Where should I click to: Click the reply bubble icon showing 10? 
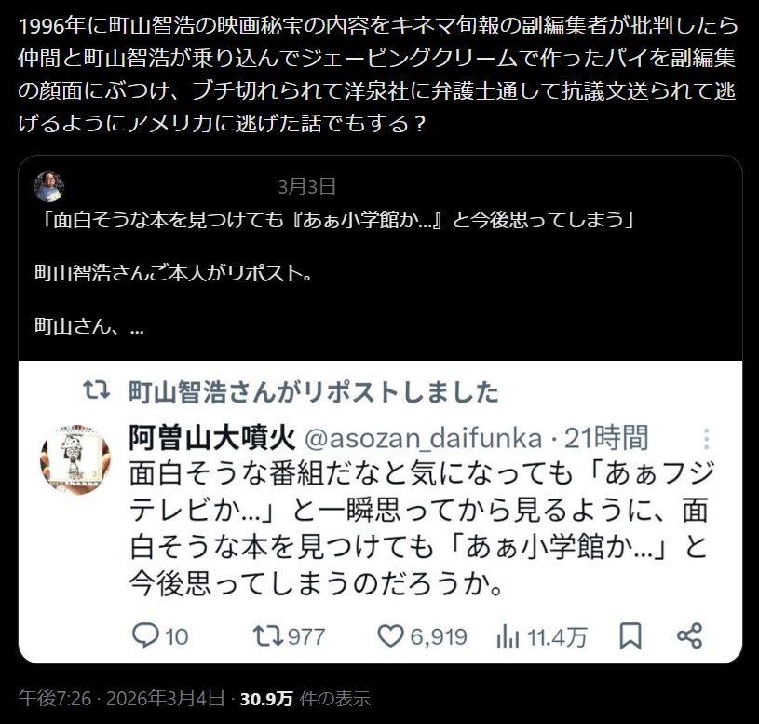tap(145, 635)
